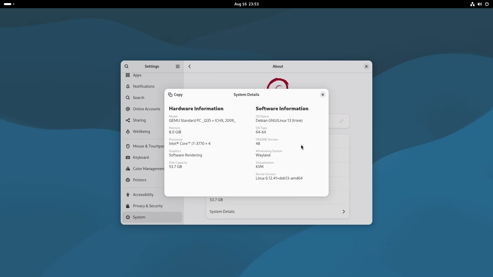Open the Online Accounts panel

(x=146, y=109)
